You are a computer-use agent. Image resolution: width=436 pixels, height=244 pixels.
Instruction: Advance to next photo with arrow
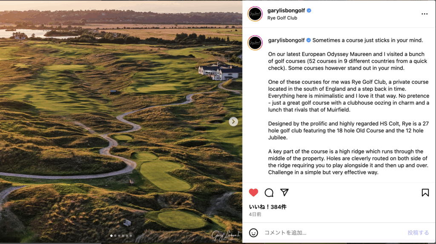pos(233,122)
